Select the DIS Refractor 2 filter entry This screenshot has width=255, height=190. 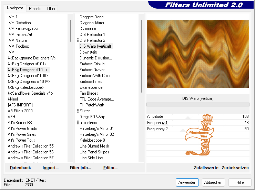pos(92,40)
